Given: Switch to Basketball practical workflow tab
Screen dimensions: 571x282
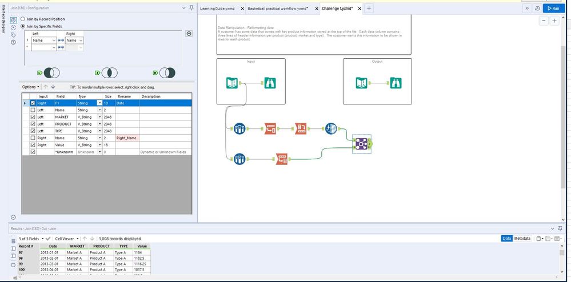Looking at the screenshot, I should tap(277, 9).
